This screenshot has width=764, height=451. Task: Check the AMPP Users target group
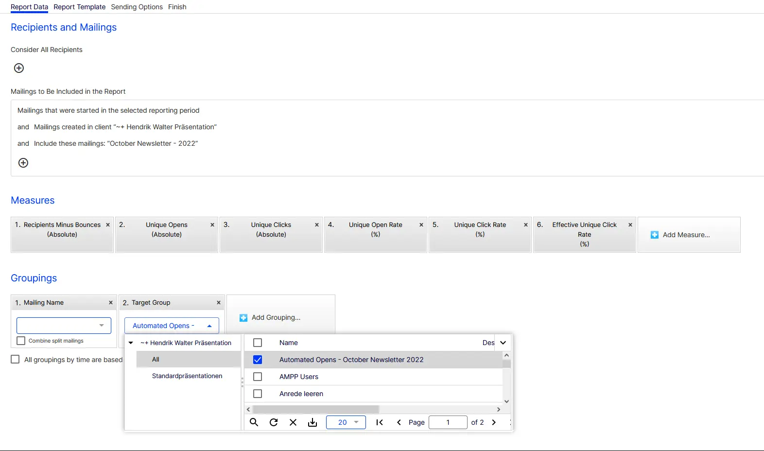258,377
